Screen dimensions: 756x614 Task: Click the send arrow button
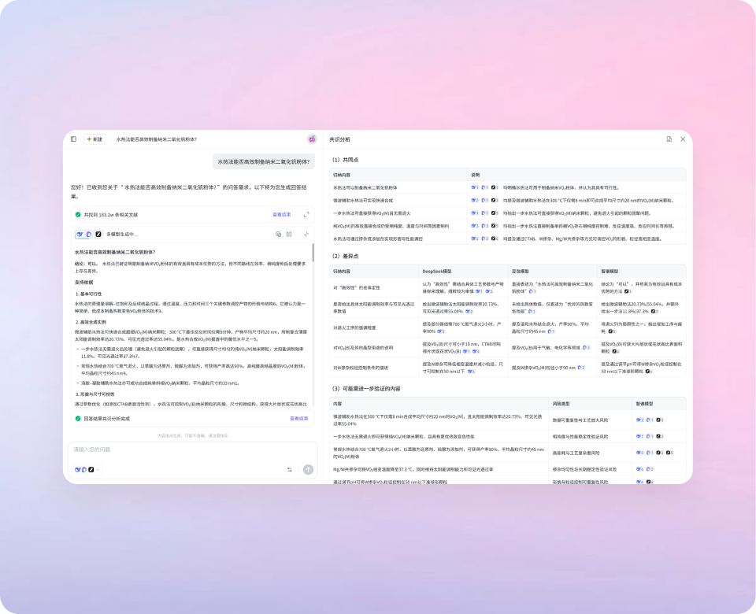[x=308, y=469]
